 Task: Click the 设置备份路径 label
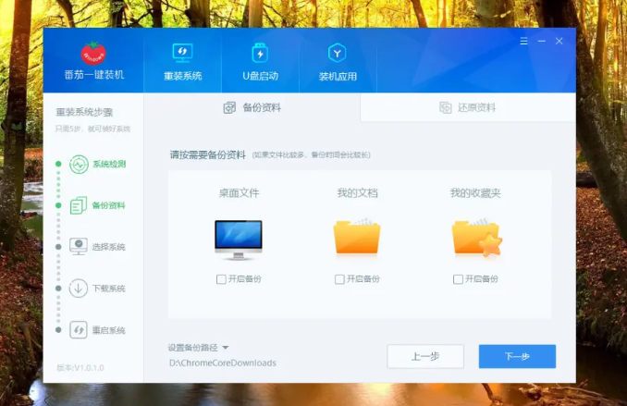192,348
